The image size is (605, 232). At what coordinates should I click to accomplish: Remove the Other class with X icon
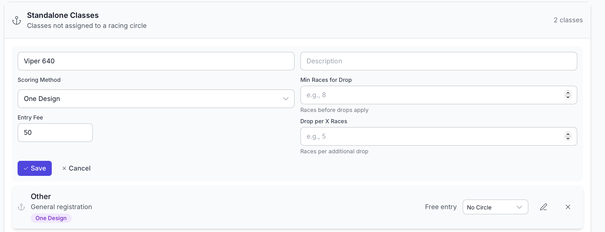tap(568, 207)
